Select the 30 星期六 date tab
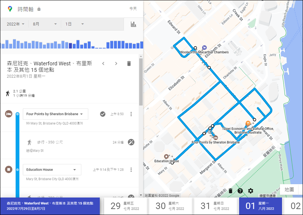 coord(171,206)
